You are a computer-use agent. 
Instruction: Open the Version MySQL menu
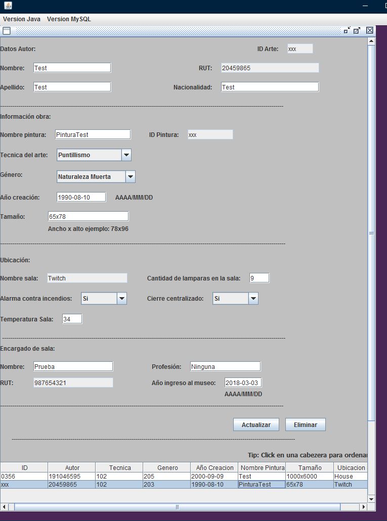(x=69, y=19)
